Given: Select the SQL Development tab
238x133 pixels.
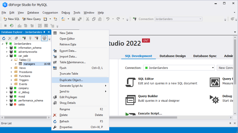Looking at the screenshot, I should point(139,56).
